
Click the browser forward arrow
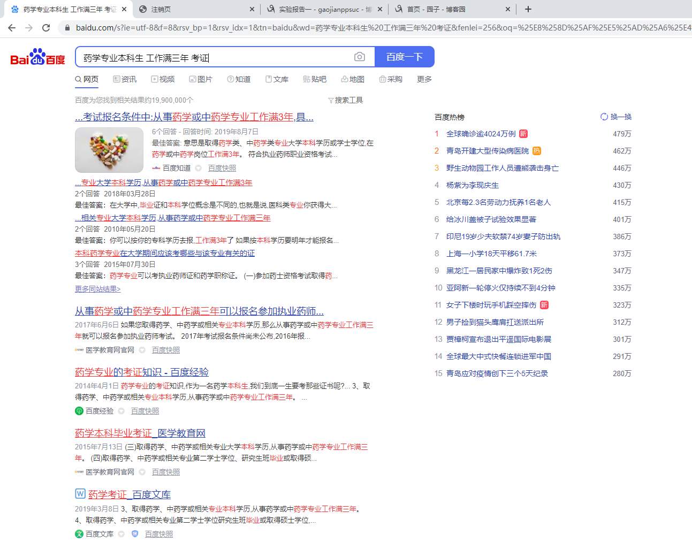(x=29, y=28)
